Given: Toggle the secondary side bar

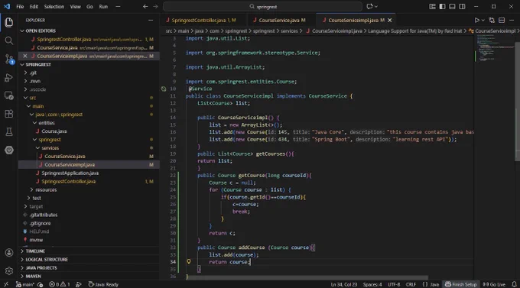Looking at the screenshot, I should click(462, 6).
